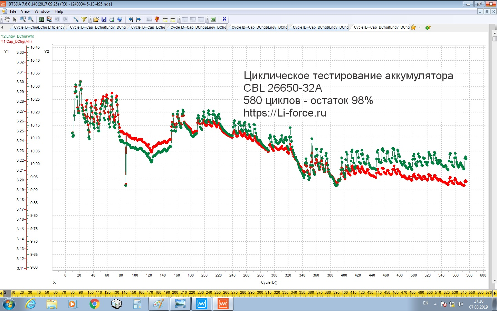Image resolution: width=497 pixels, height=311 pixels.
Task: Click the EN language indicator in the tray
Action: (x=426, y=303)
